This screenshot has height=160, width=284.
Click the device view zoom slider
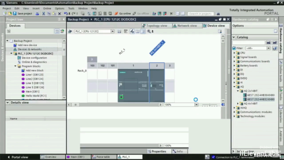click(x=209, y=105)
